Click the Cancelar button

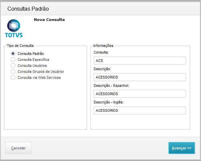[19, 148]
